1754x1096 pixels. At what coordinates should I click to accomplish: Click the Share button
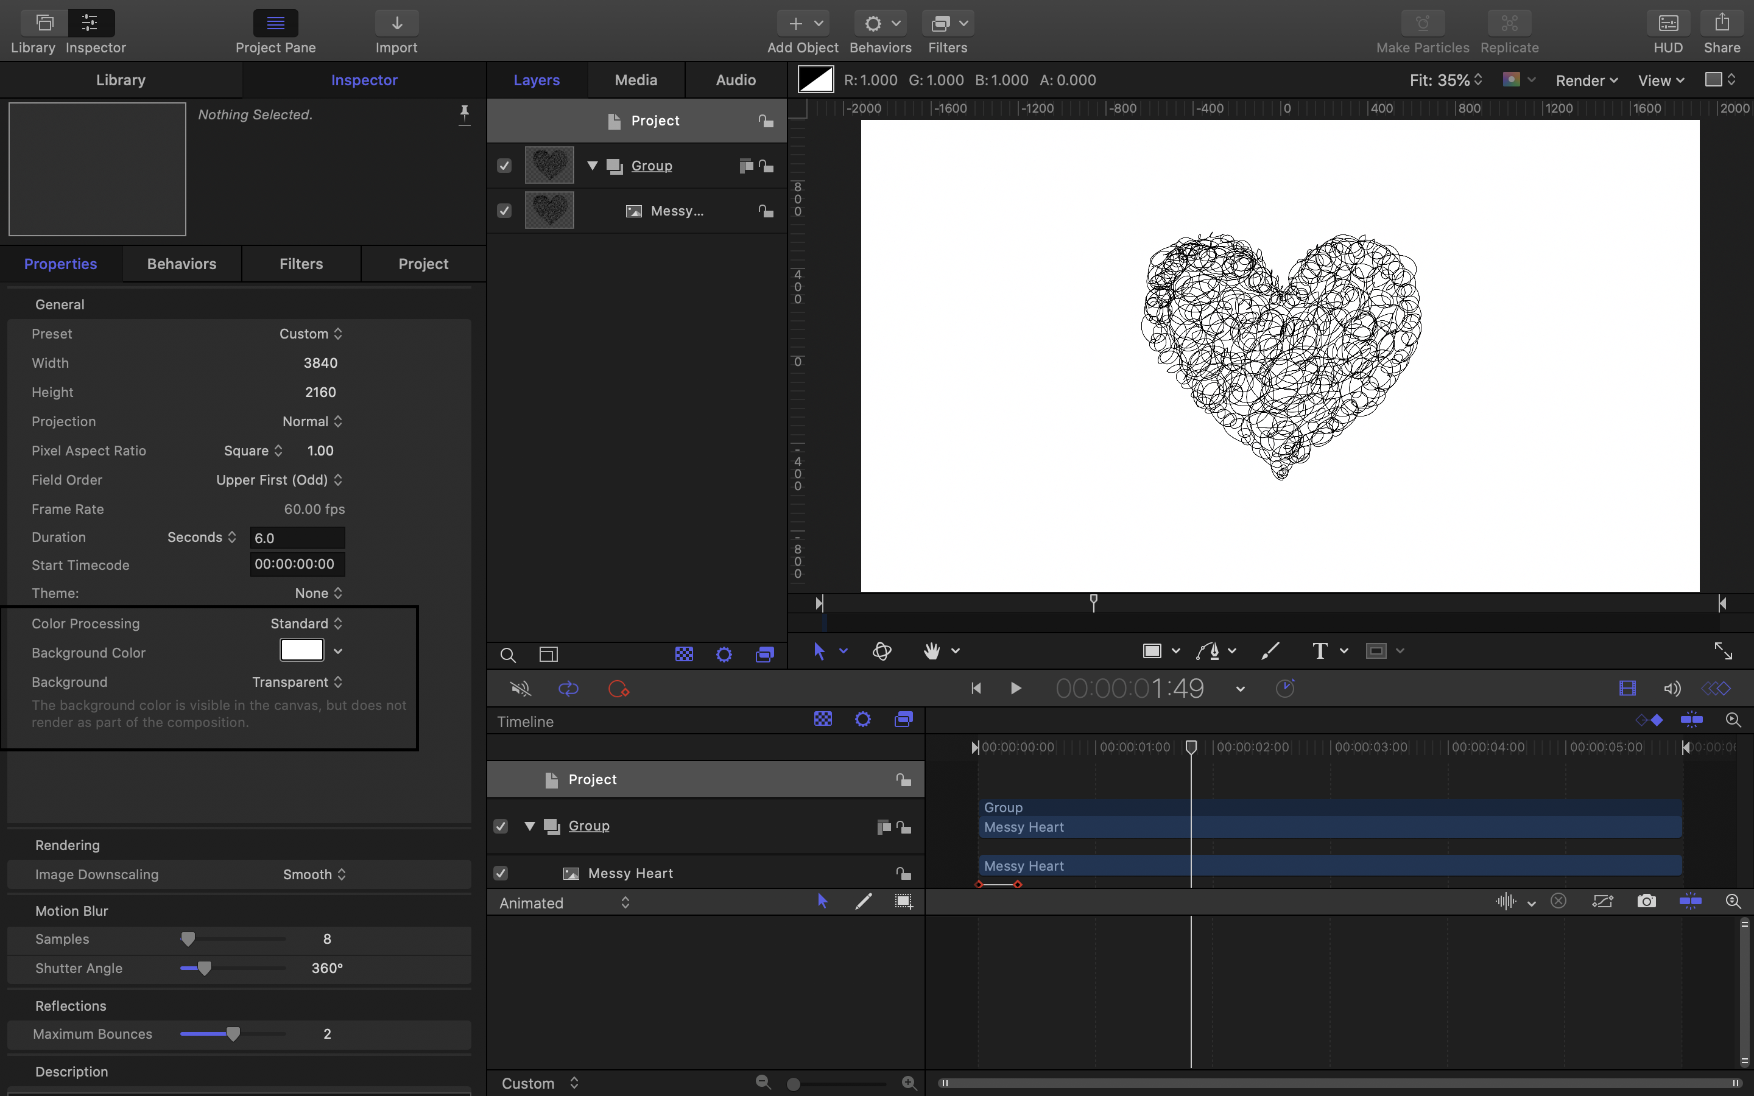coord(1721,24)
